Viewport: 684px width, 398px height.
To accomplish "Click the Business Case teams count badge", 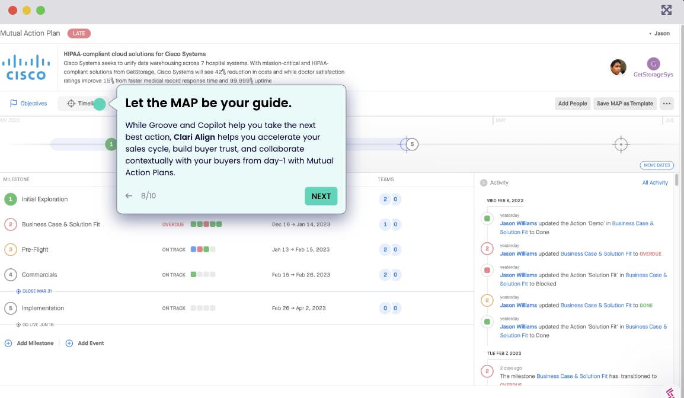I will coord(390,224).
